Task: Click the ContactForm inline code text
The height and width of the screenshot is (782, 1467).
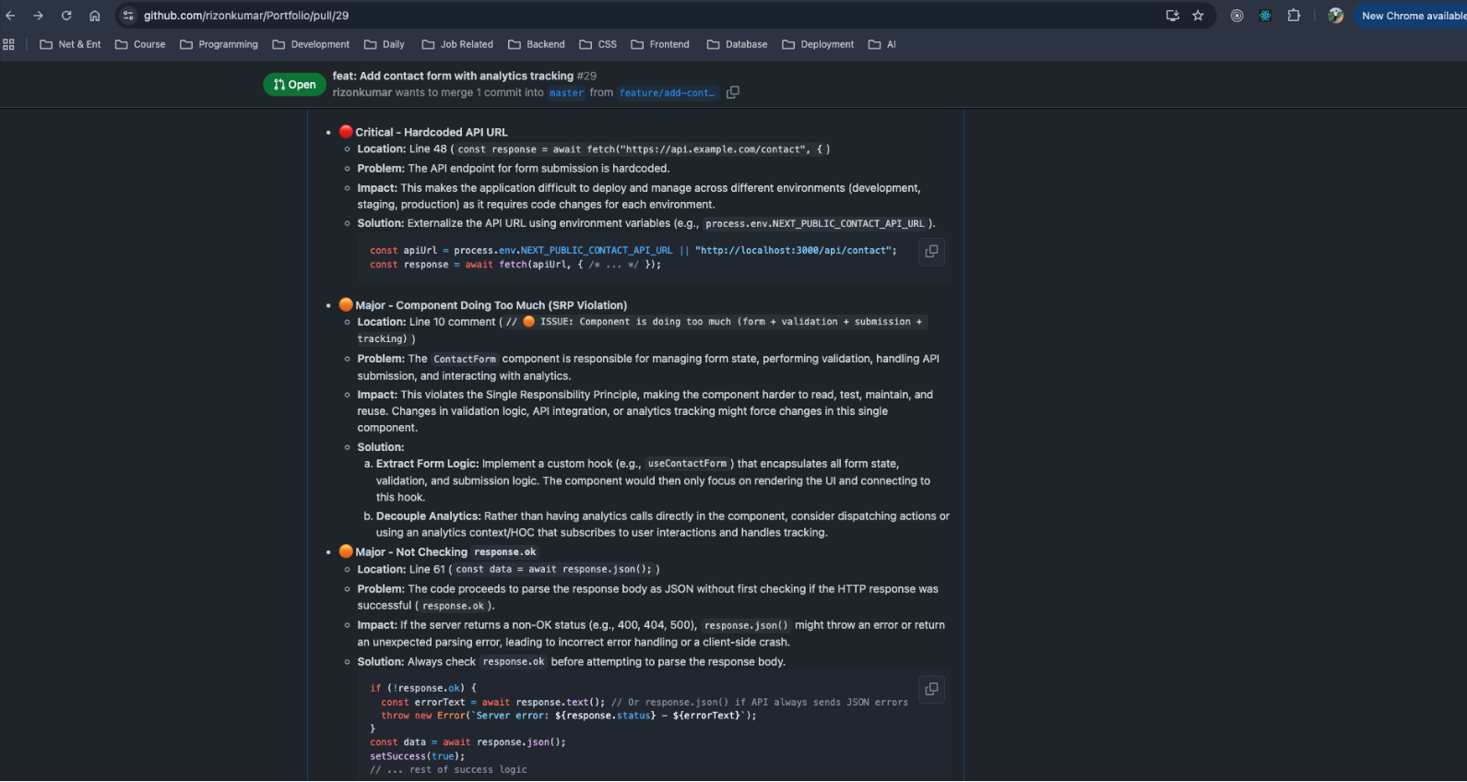Action: (x=465, y=359)
